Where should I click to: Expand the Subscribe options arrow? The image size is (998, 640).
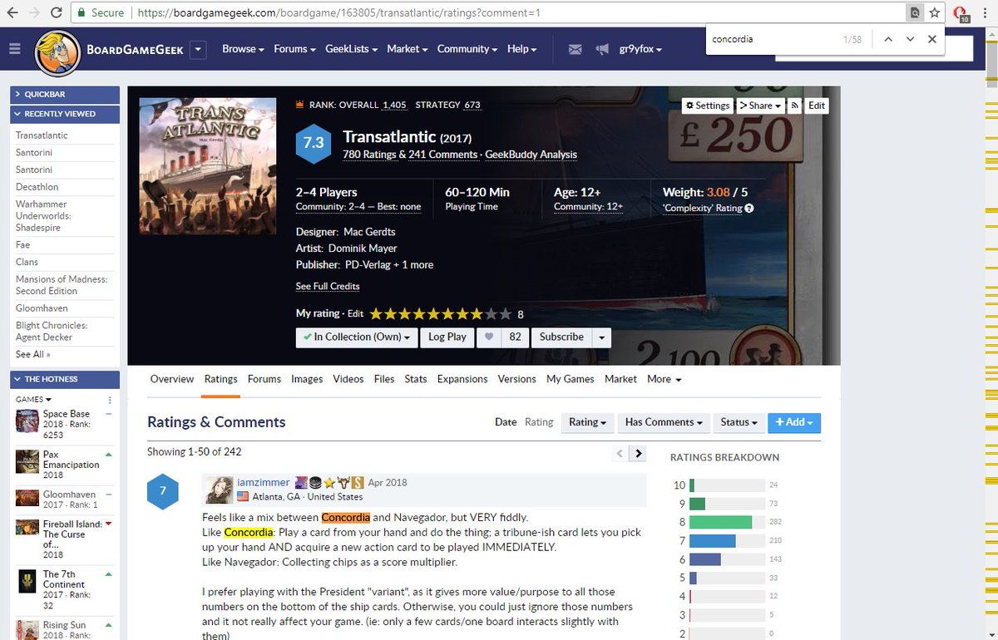click(601, 337)
